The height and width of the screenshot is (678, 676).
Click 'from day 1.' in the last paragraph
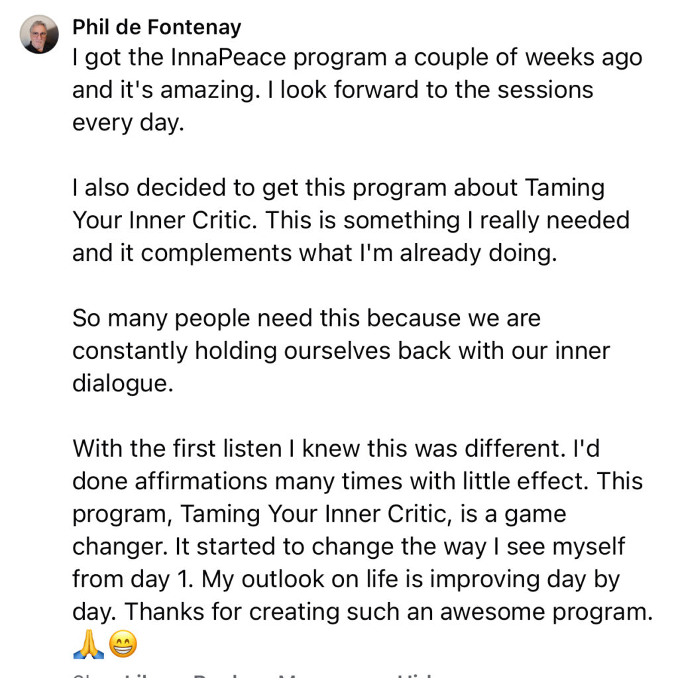point(133,579)
